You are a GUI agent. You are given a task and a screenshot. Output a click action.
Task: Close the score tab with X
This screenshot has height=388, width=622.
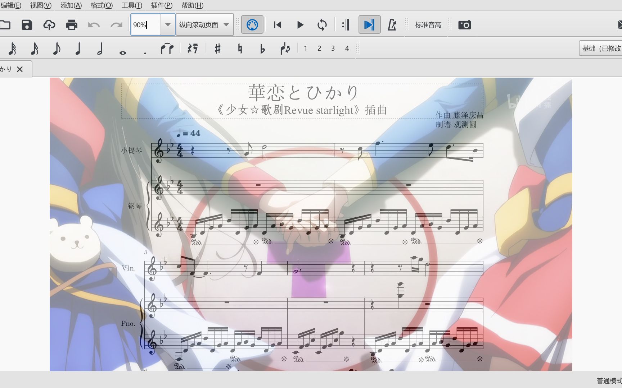[x=20, y=69]
